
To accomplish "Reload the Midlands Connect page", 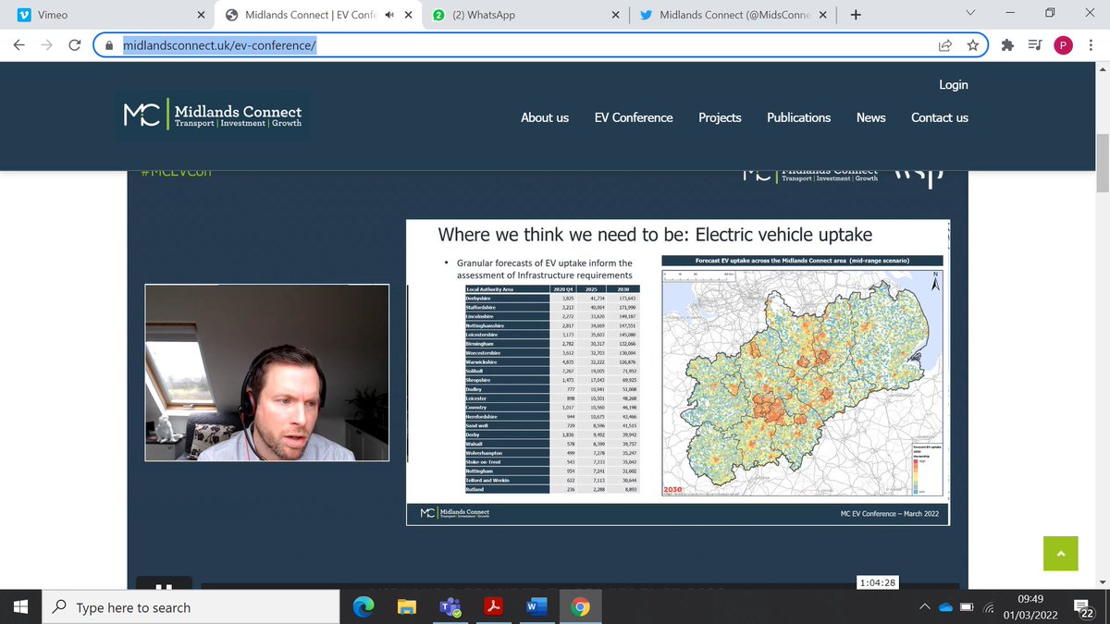I will tap(76, 45).
